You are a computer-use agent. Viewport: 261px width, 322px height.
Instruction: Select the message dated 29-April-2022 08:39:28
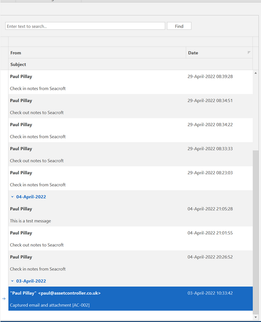pyautogui.click(x=130, y=82)
